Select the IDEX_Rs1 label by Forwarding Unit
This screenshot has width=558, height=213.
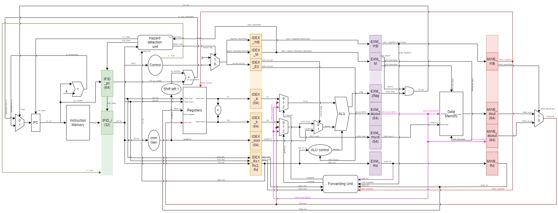point(302,186)
